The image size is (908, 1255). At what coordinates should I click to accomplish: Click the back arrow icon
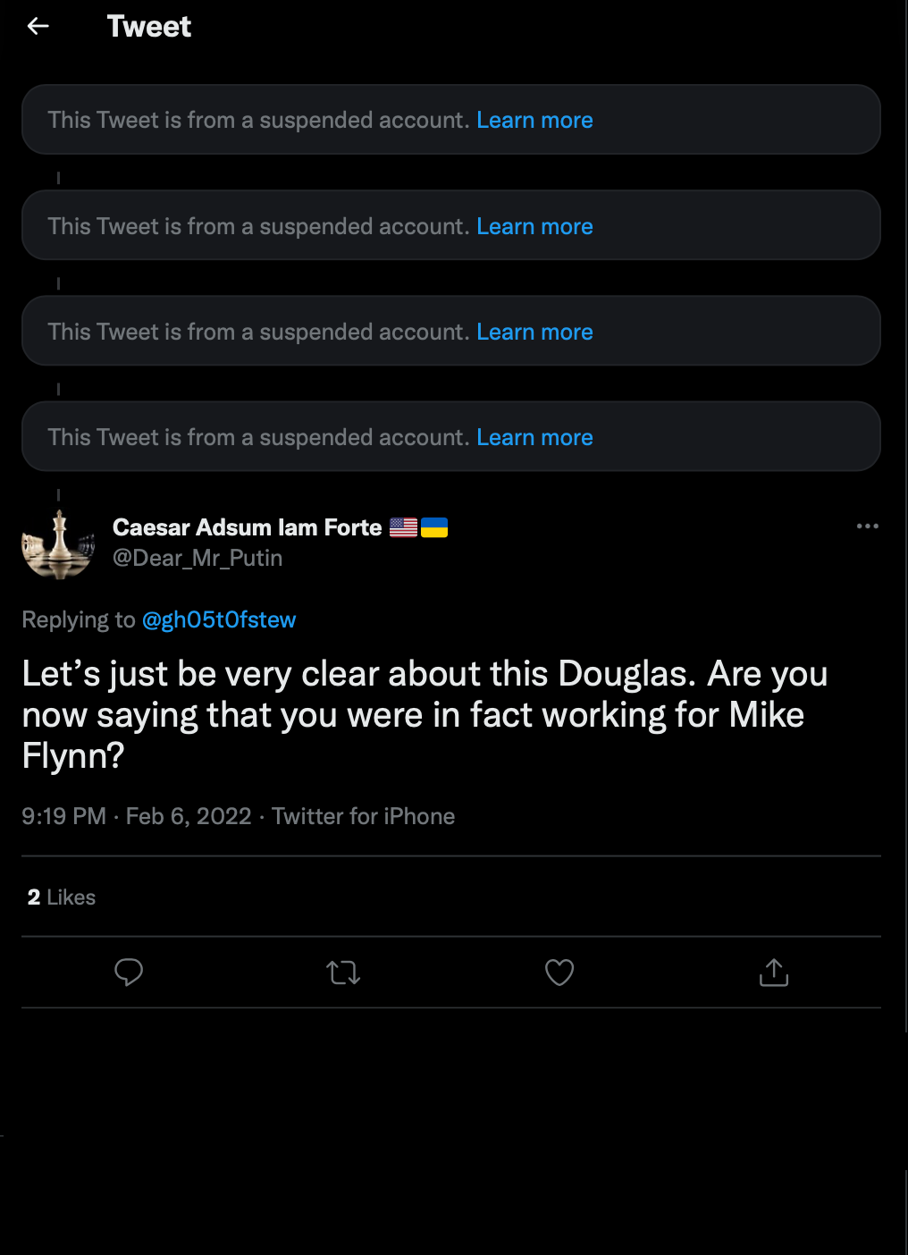(38, 27)
